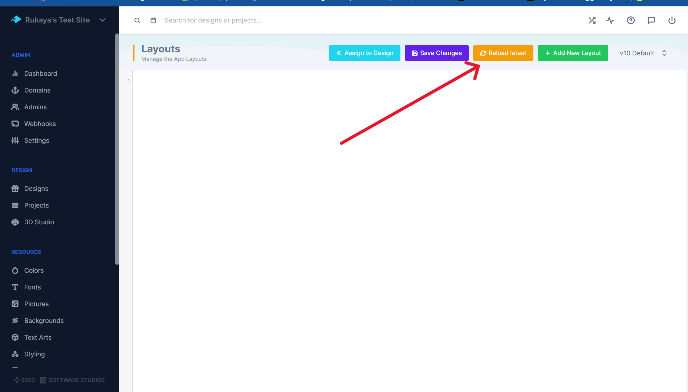Open the chat message icon
The image size is (688, 392).
pos(651,20)
